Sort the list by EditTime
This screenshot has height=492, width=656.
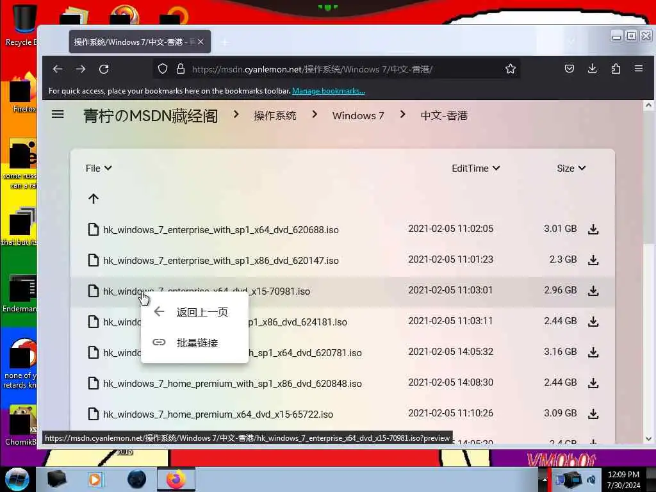[x=476, y=168]
